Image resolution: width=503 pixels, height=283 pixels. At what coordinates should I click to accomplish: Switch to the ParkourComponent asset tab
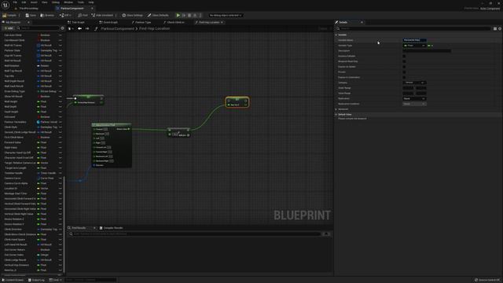[72, 9]
